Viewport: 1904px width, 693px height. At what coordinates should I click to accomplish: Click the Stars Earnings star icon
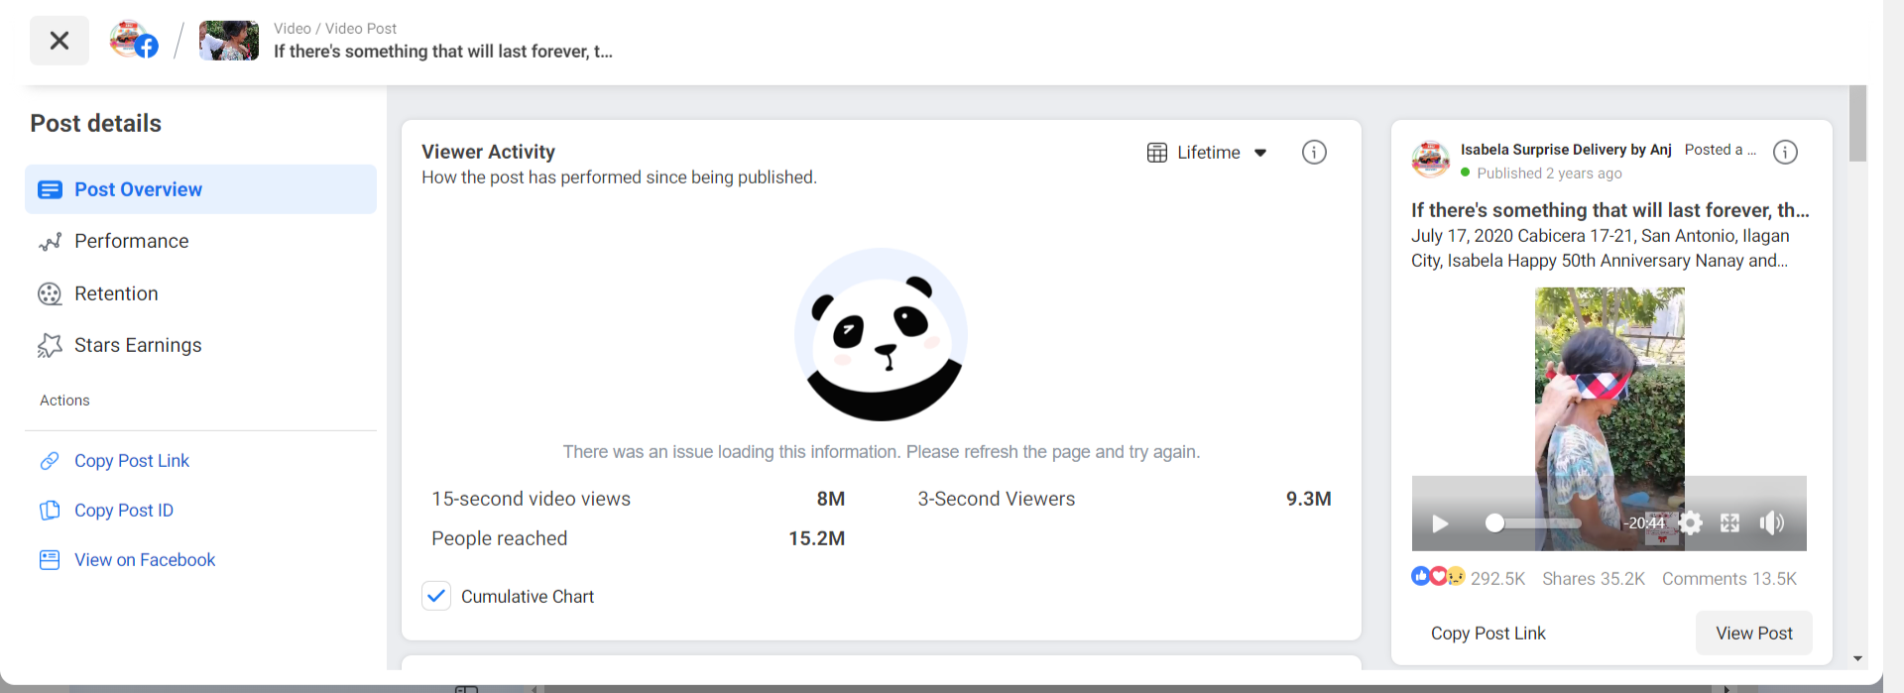[50, 345]
